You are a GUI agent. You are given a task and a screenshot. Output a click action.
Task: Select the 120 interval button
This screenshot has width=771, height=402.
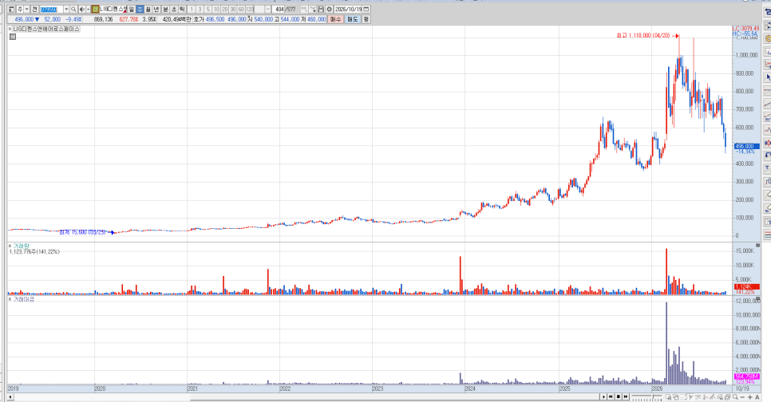[249, 9]
